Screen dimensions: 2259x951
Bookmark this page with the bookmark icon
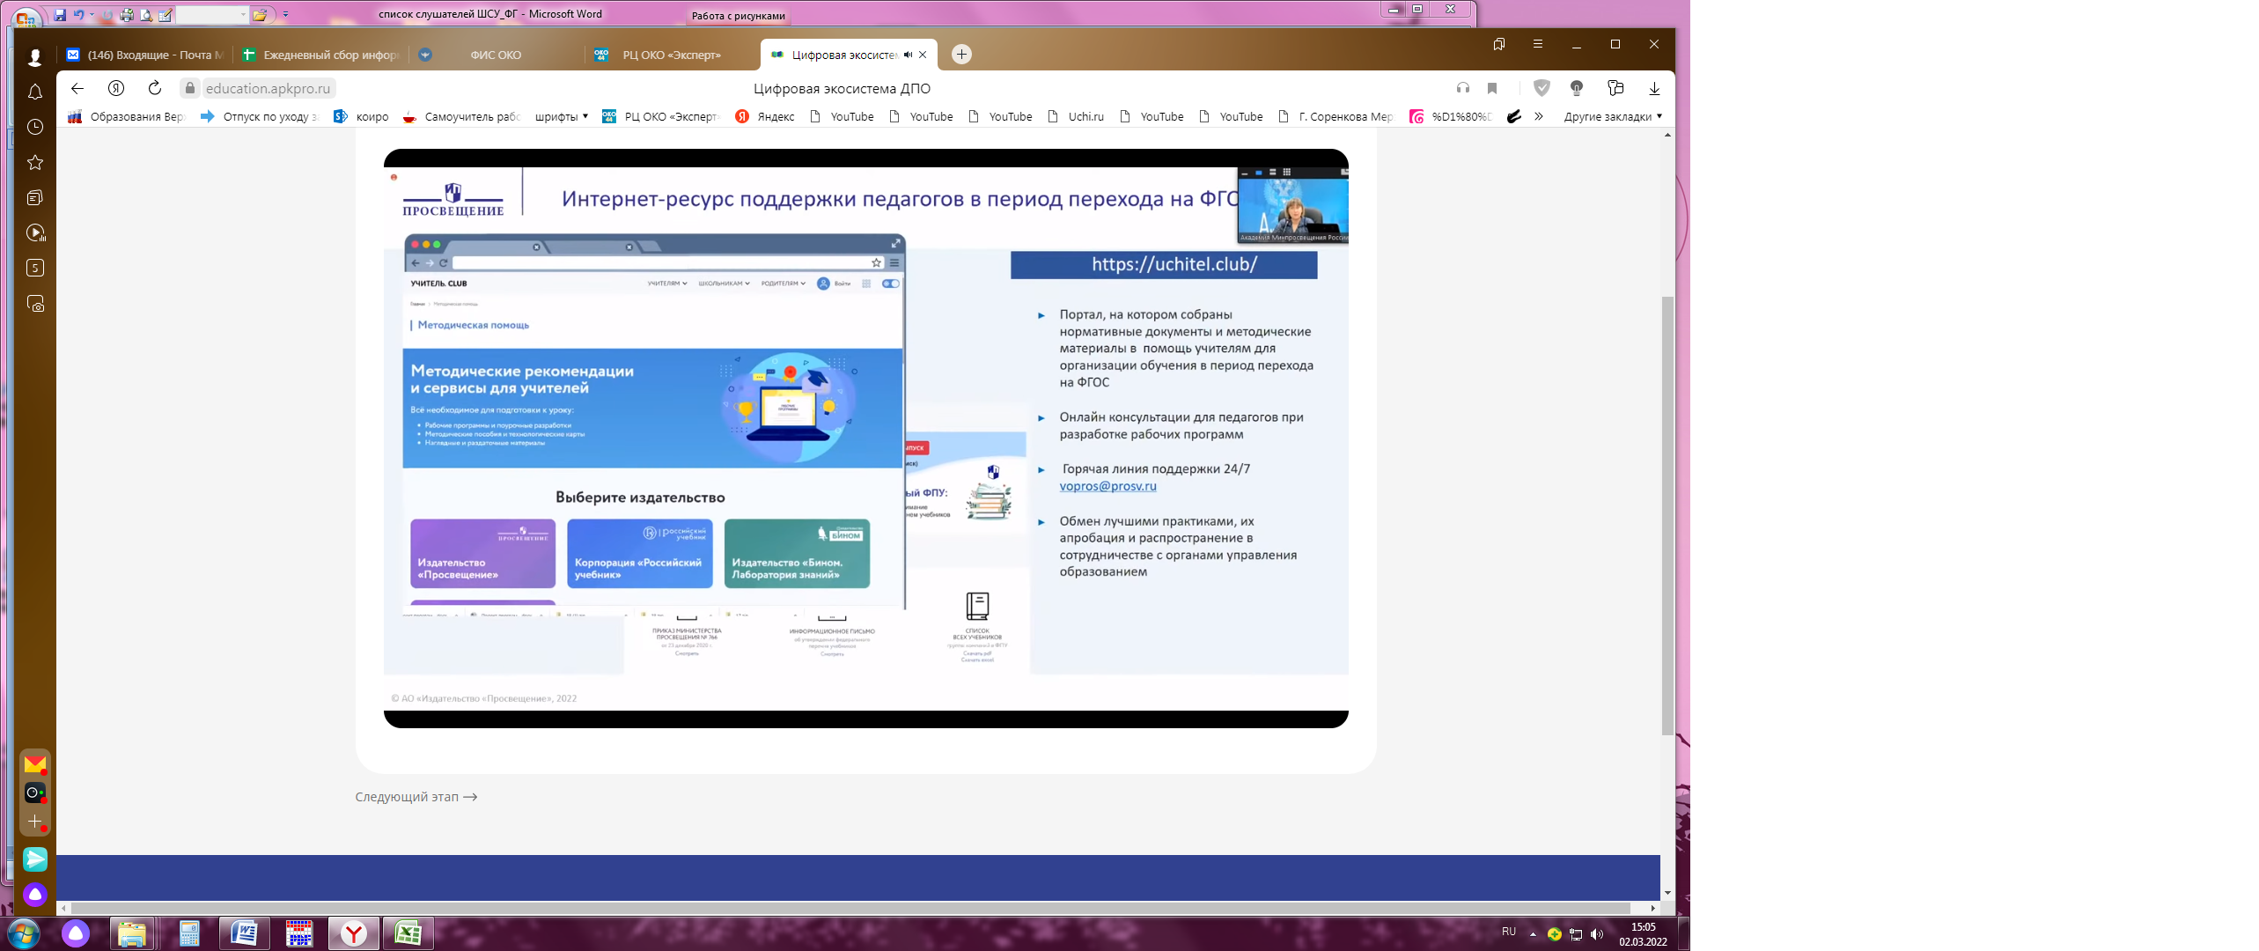pos(1492,88)
